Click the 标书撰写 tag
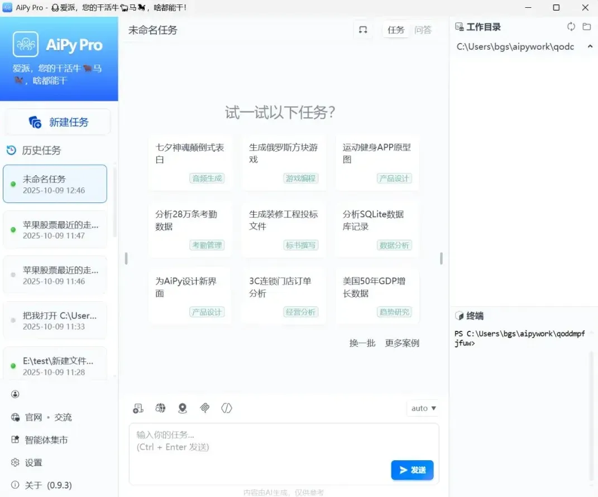Viewport: 598px width, 497px height. tap(301, 245)
